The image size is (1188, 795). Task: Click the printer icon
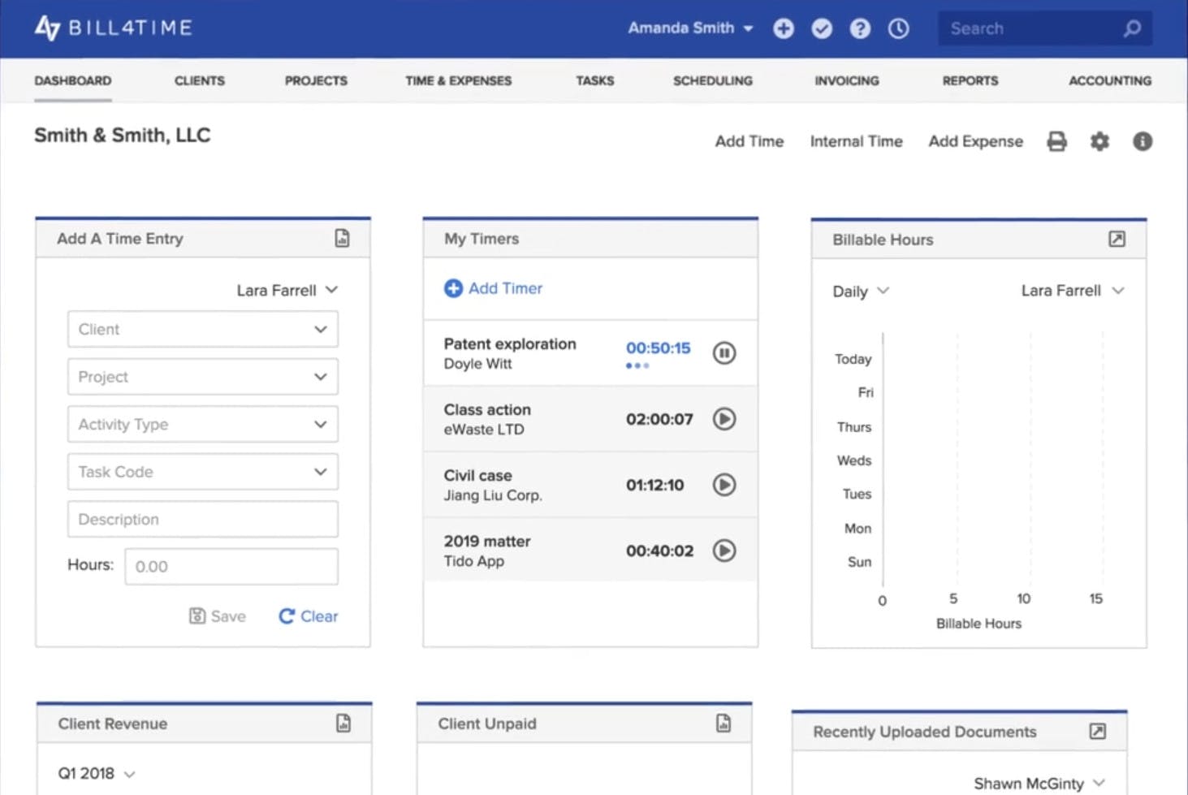point(1056,141)
